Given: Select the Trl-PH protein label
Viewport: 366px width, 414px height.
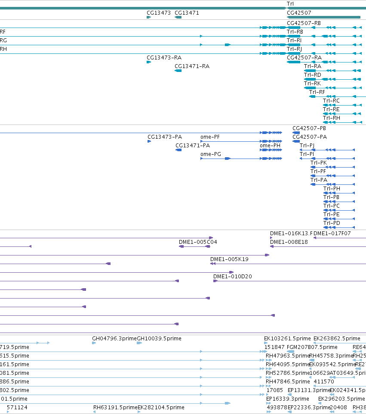Looking at the screenshot, I should point(332,189).
